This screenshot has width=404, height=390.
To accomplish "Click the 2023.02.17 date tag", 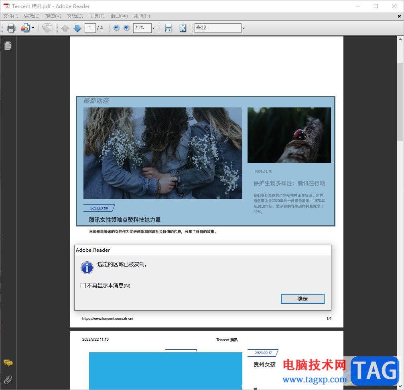I will point(263,353).
